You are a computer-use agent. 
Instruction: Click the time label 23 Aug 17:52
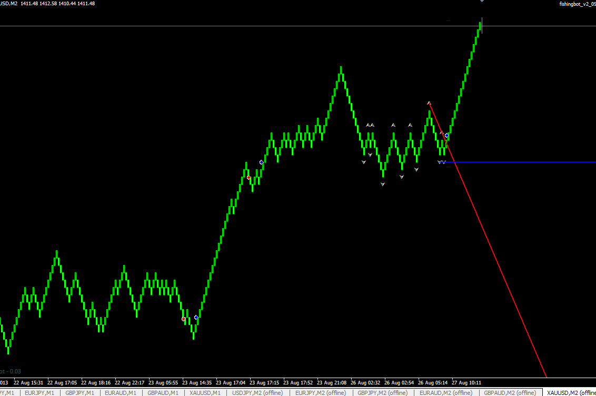[298, 383]
